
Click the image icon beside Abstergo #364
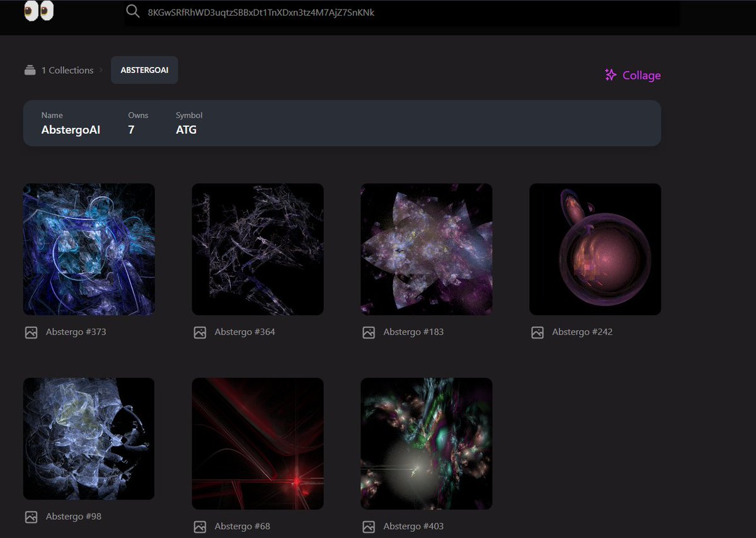click(200, 332)
